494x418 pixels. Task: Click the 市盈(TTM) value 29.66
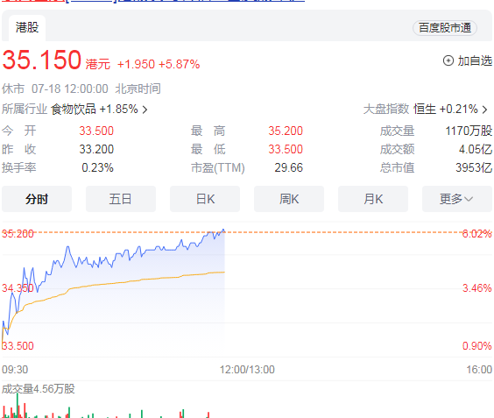tap(288, 167)
